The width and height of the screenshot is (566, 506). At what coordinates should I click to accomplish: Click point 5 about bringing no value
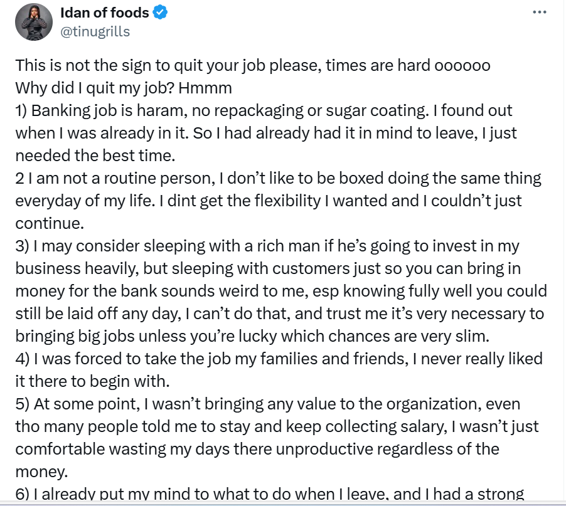click(267, 404)
